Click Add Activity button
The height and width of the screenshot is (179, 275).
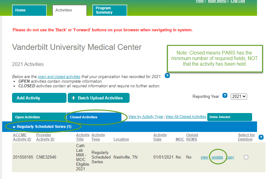tap(39, 98)
